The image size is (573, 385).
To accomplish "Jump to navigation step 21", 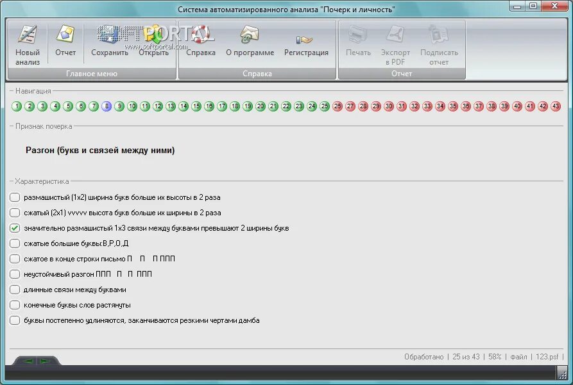I will pos(273,106).
